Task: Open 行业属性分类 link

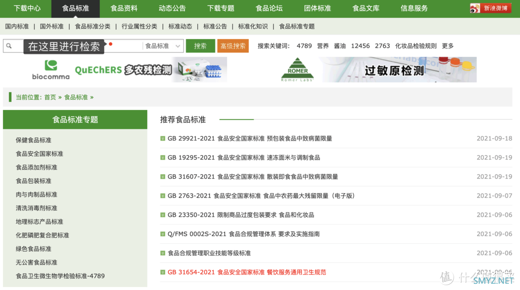Action: pos(139,26)
